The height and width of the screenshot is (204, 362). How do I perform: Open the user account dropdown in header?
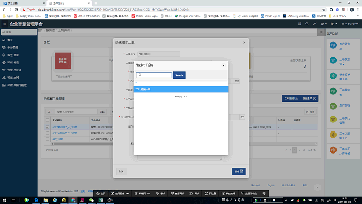click(350, 24)
